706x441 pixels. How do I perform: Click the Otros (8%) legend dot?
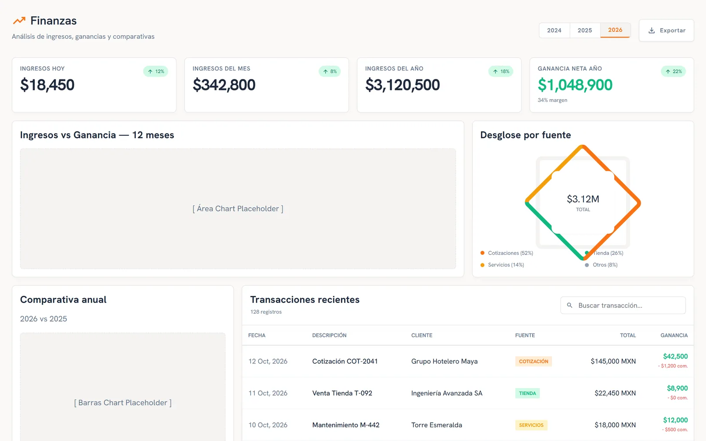[587, 265]
